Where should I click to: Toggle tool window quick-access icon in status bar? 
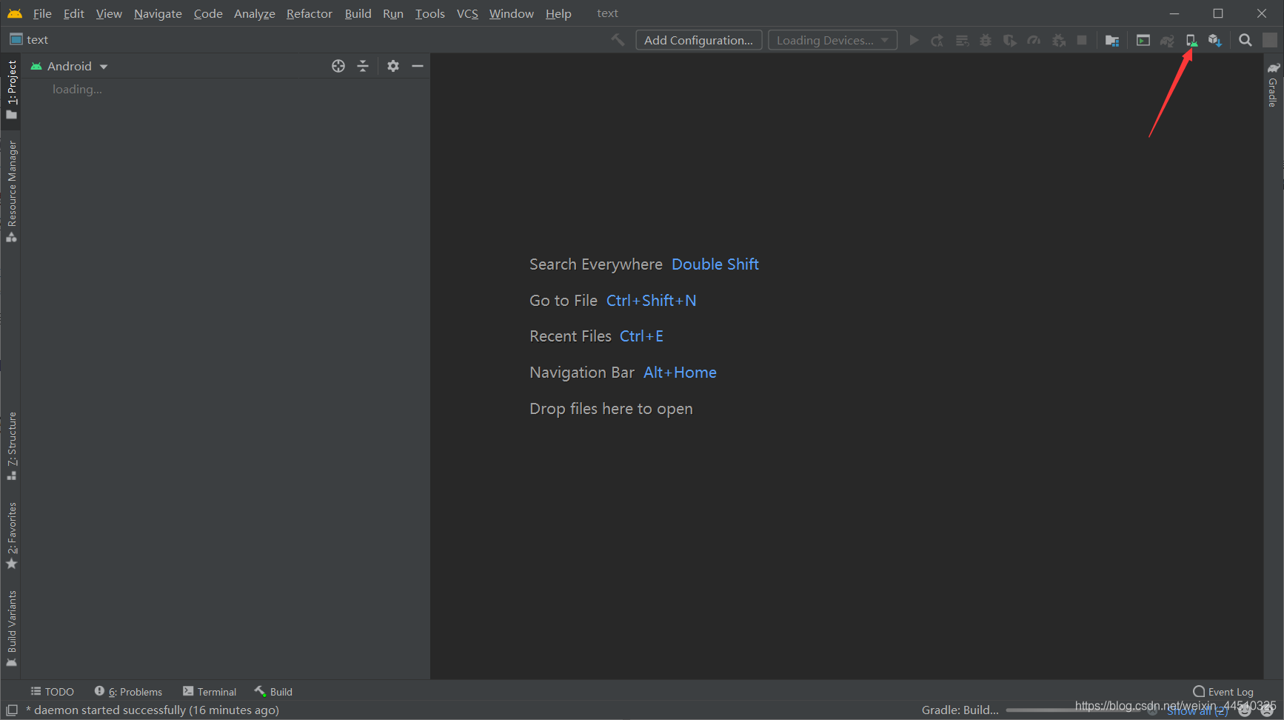click(x=12, y=710)
